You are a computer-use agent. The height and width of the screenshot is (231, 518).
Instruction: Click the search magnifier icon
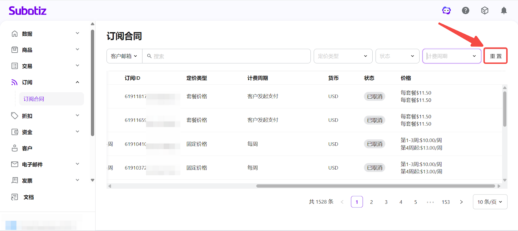pos(149,56)
